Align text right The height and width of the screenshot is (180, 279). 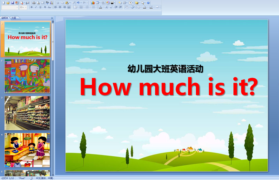point(64,7)
